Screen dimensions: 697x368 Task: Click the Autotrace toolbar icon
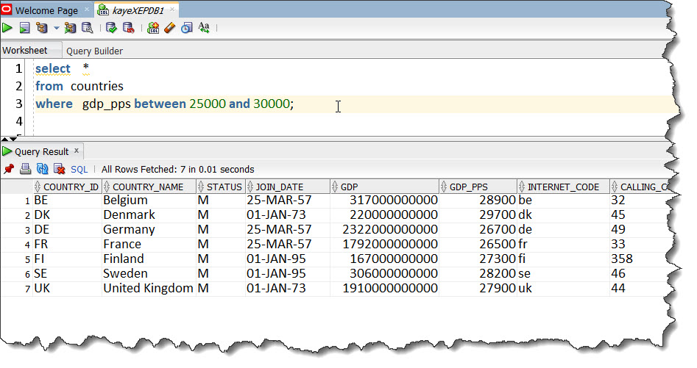[70, 28]
